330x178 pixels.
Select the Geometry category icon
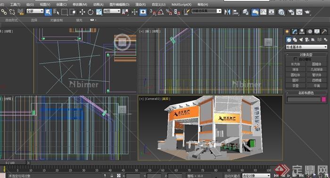[289, 40]
